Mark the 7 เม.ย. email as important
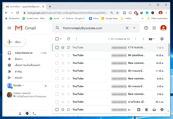 pyautogui.click(x=68, y=48)
